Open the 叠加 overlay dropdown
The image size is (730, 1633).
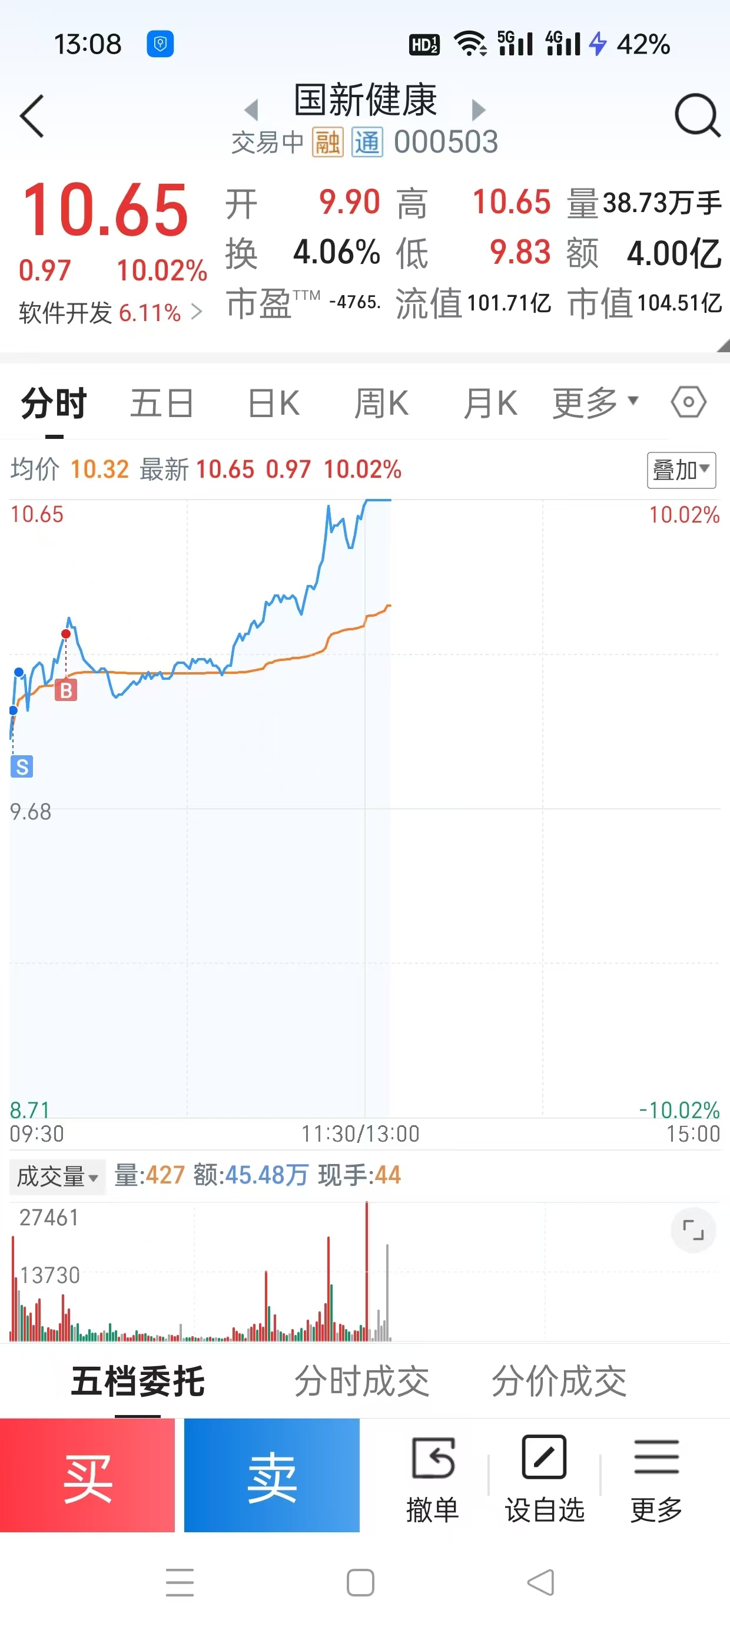point(681,470)
